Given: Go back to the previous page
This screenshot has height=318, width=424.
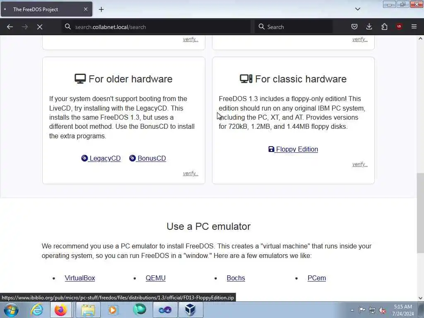Looking at the screenshot, I should [x=10, y=27].
